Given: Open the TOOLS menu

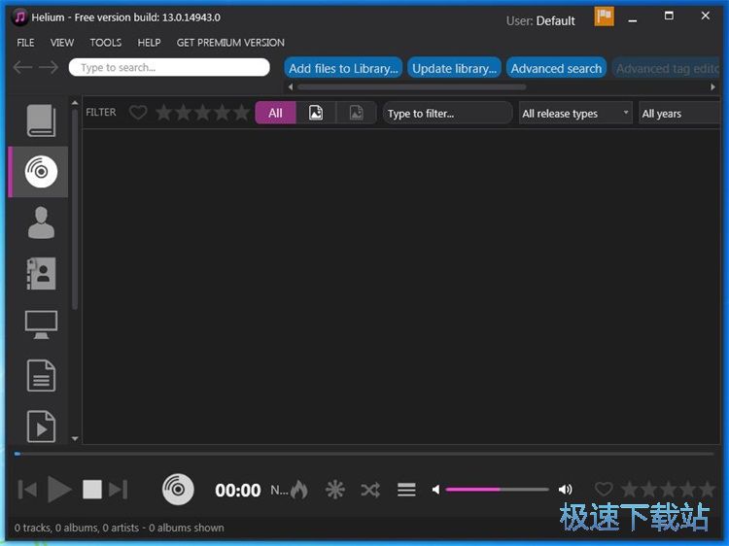Looking at the screenshot, I should point(106,43).
